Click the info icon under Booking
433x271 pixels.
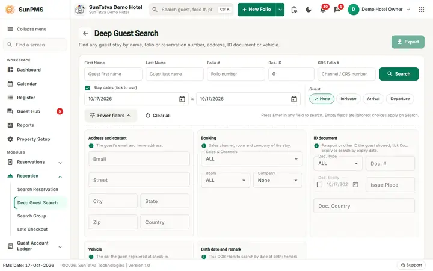(x=204, y=146)
